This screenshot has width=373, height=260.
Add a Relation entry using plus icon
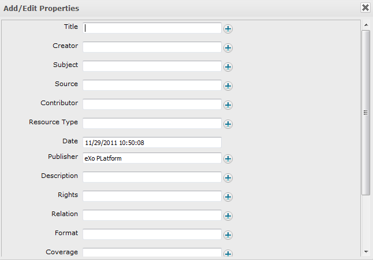[x=228, y=216]
